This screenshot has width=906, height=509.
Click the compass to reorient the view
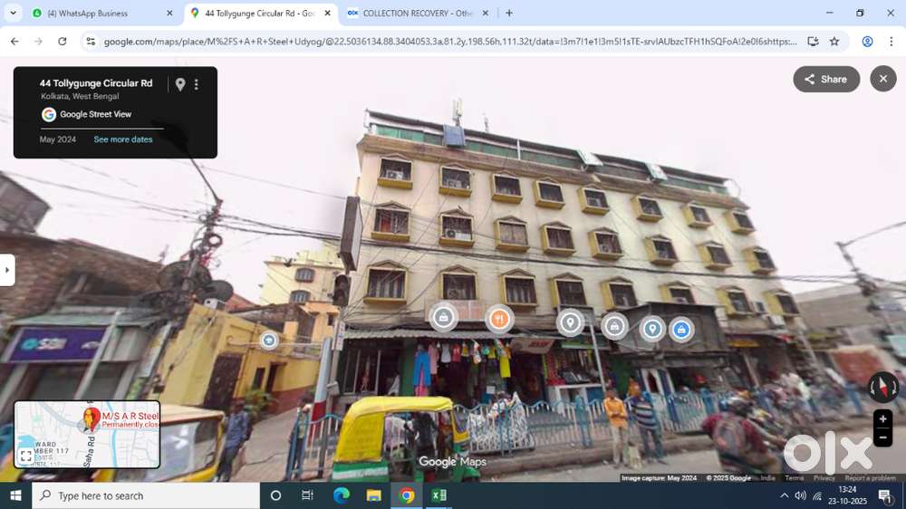882,387
